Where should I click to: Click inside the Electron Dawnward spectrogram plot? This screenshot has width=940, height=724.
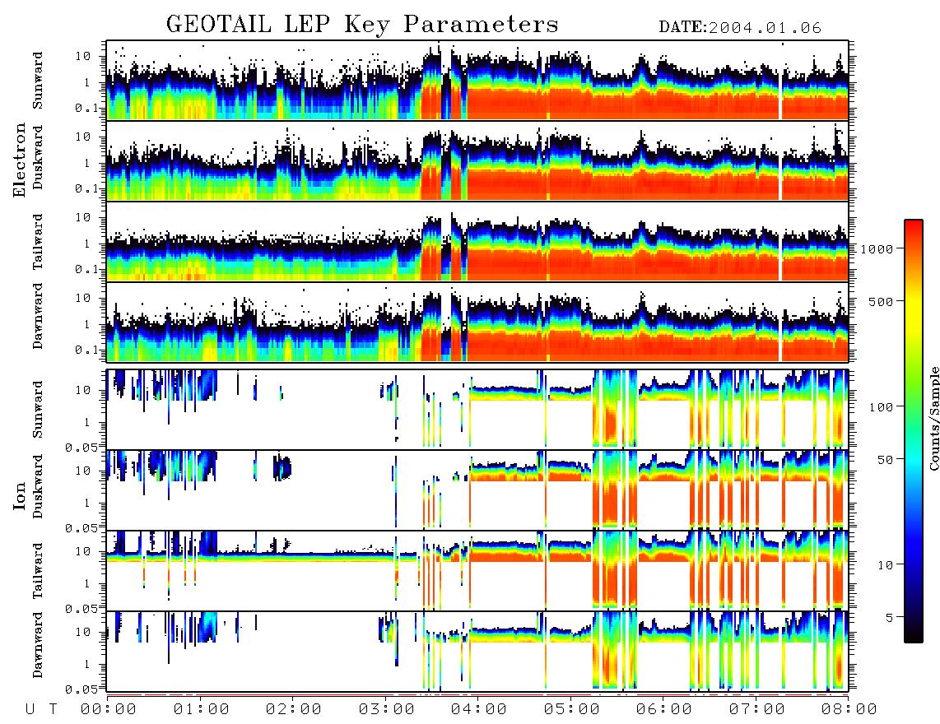coord(477,322)
